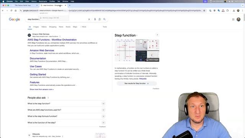Open the Getting Started sitelink
Screen dimensions: 245x138
pyautogui.click(x=38, y=74)
